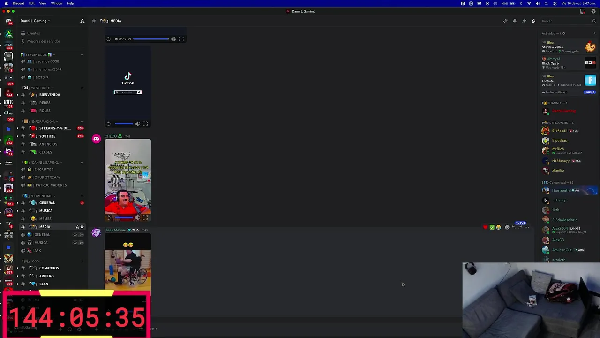The height and width of the screenshot is (338, 600).
Task: Open the View menu in menu bar
Action: pos(43,3)
